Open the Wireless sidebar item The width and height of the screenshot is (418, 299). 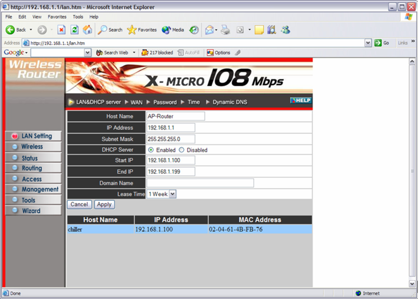pos(33,147)
